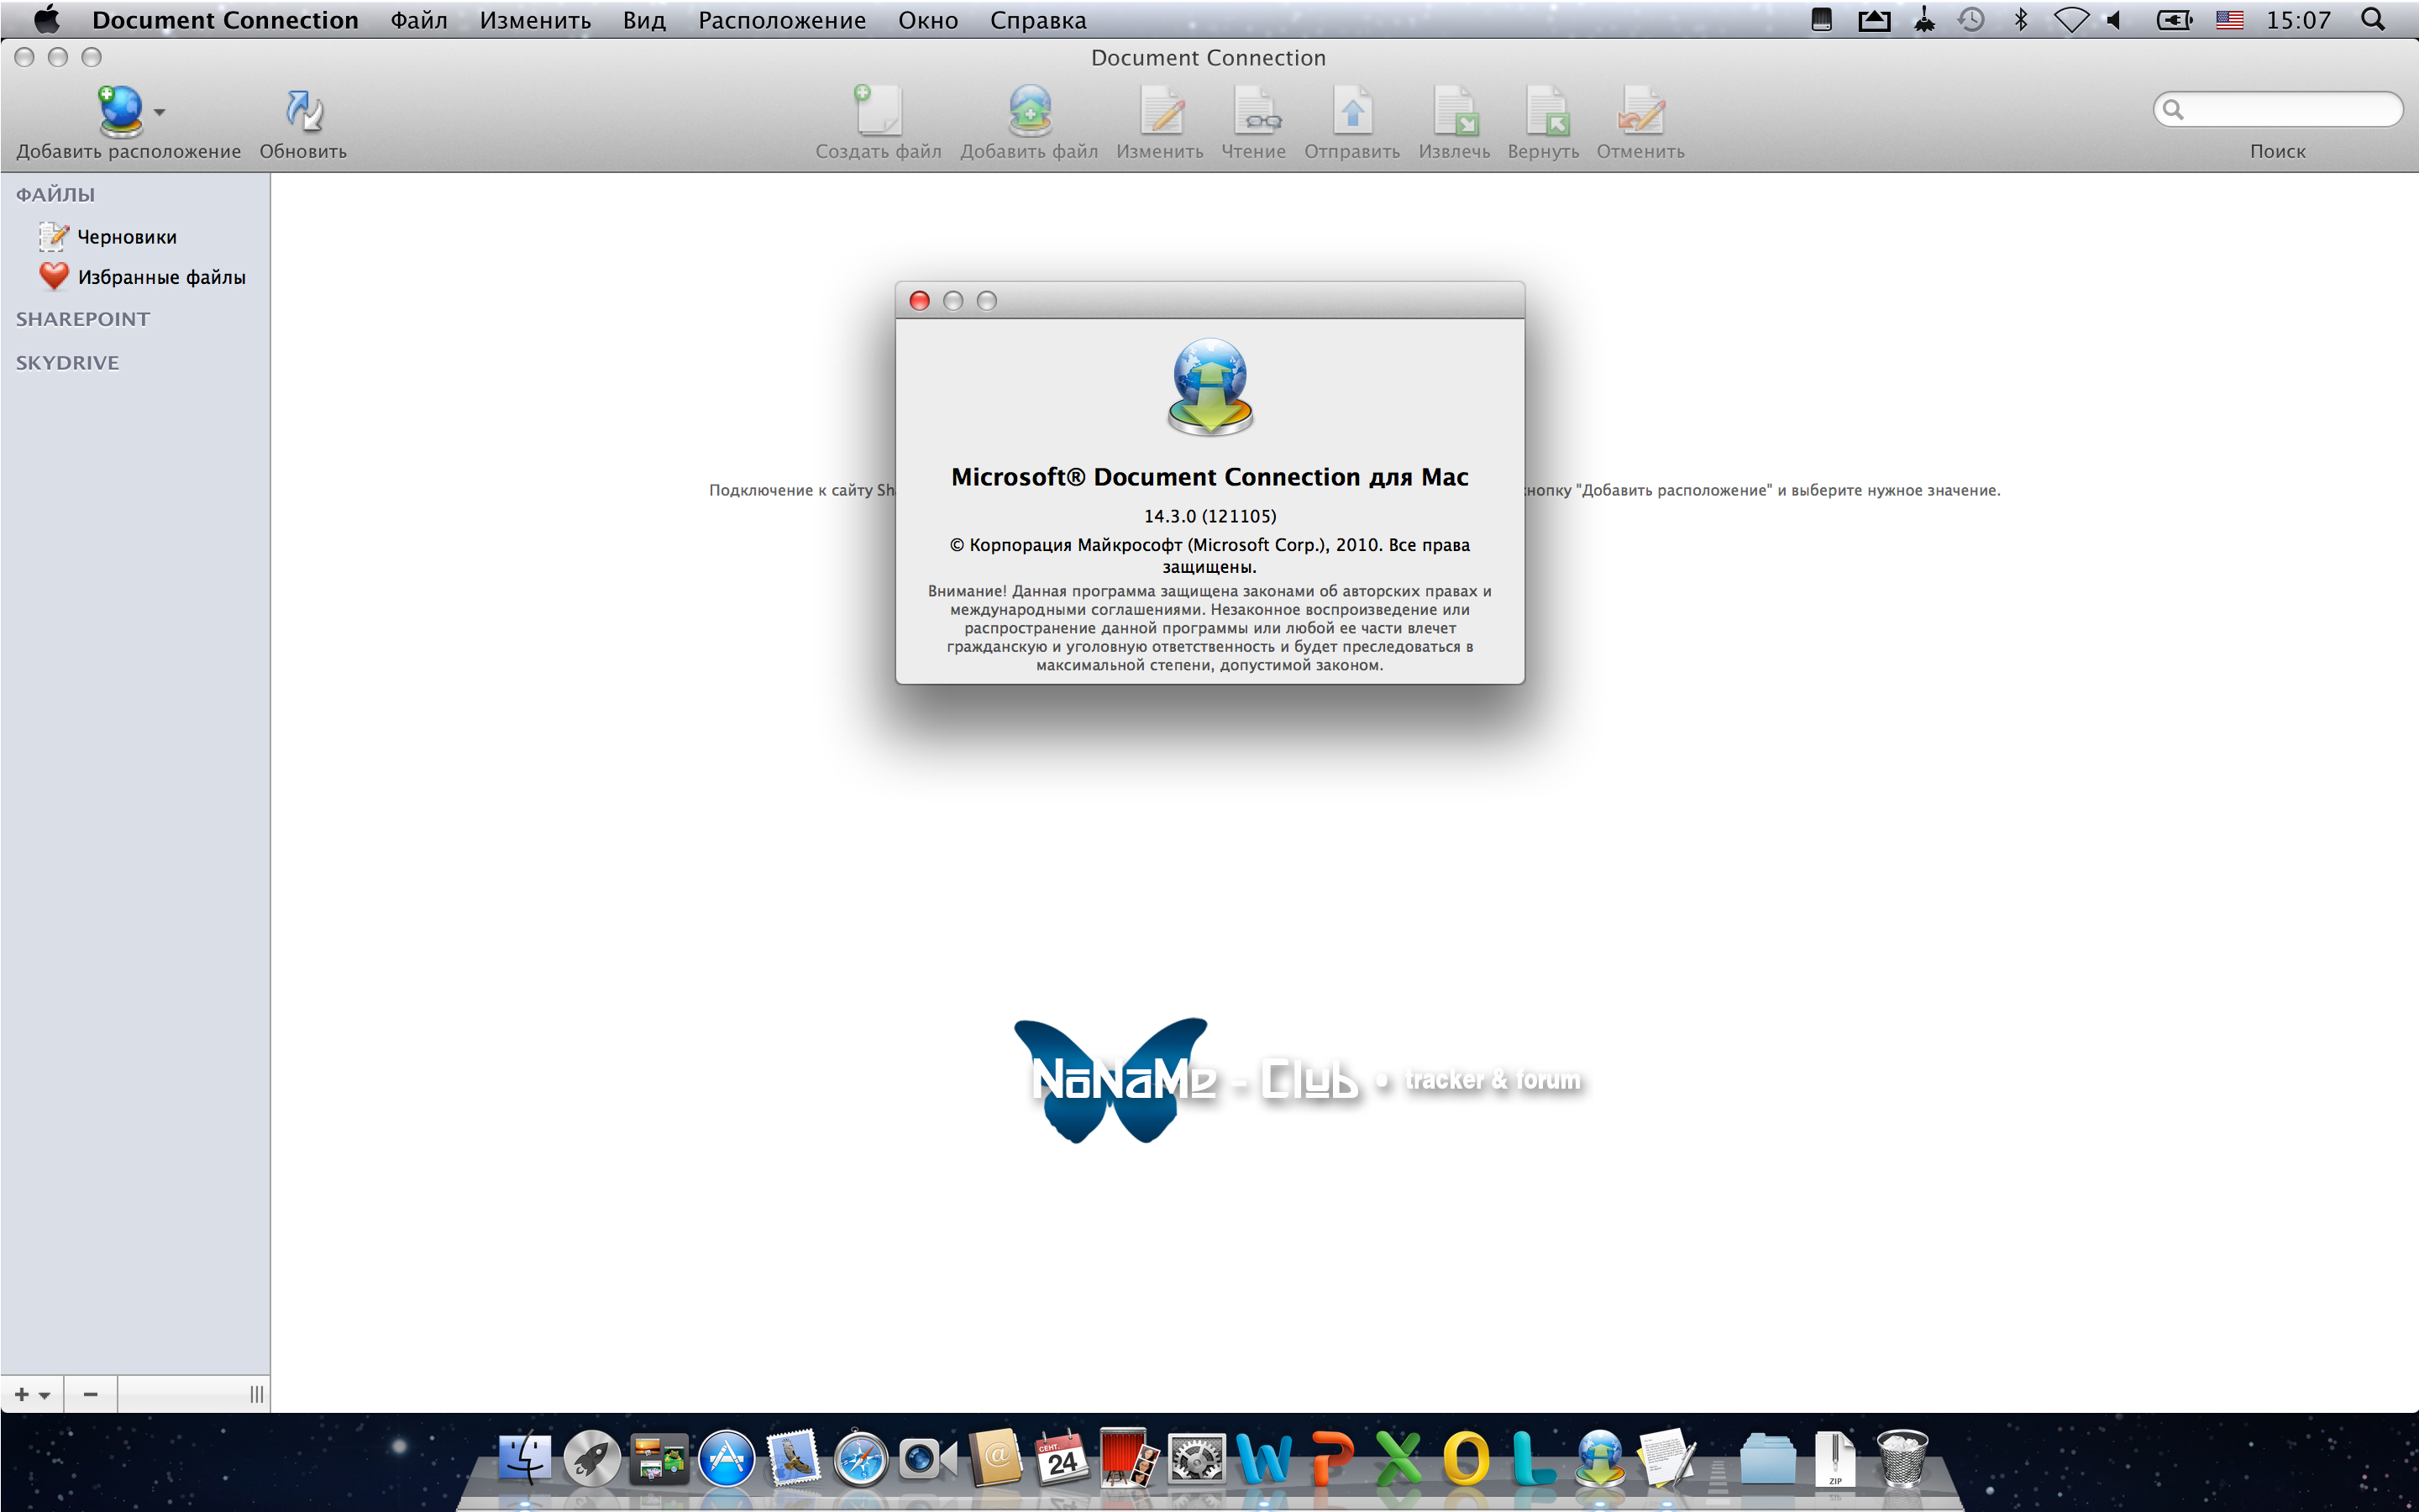Screen dimensions: 2419x1512
Task: Open the Add Location dropdown arrow
Action: (x=160, y=112)
